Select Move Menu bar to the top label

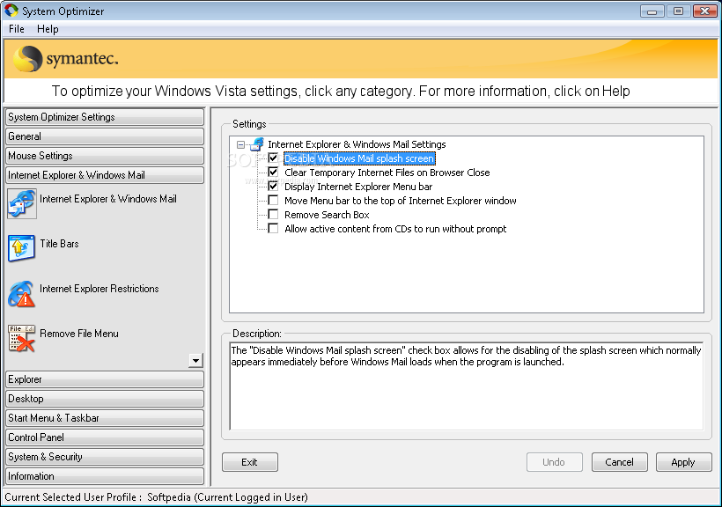pyautogui.click(x=400, y=201)
